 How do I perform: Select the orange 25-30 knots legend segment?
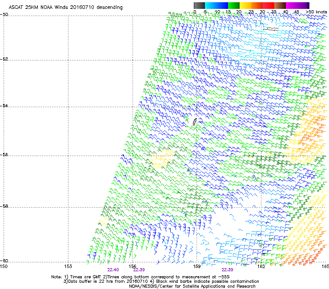click(257, 5)
